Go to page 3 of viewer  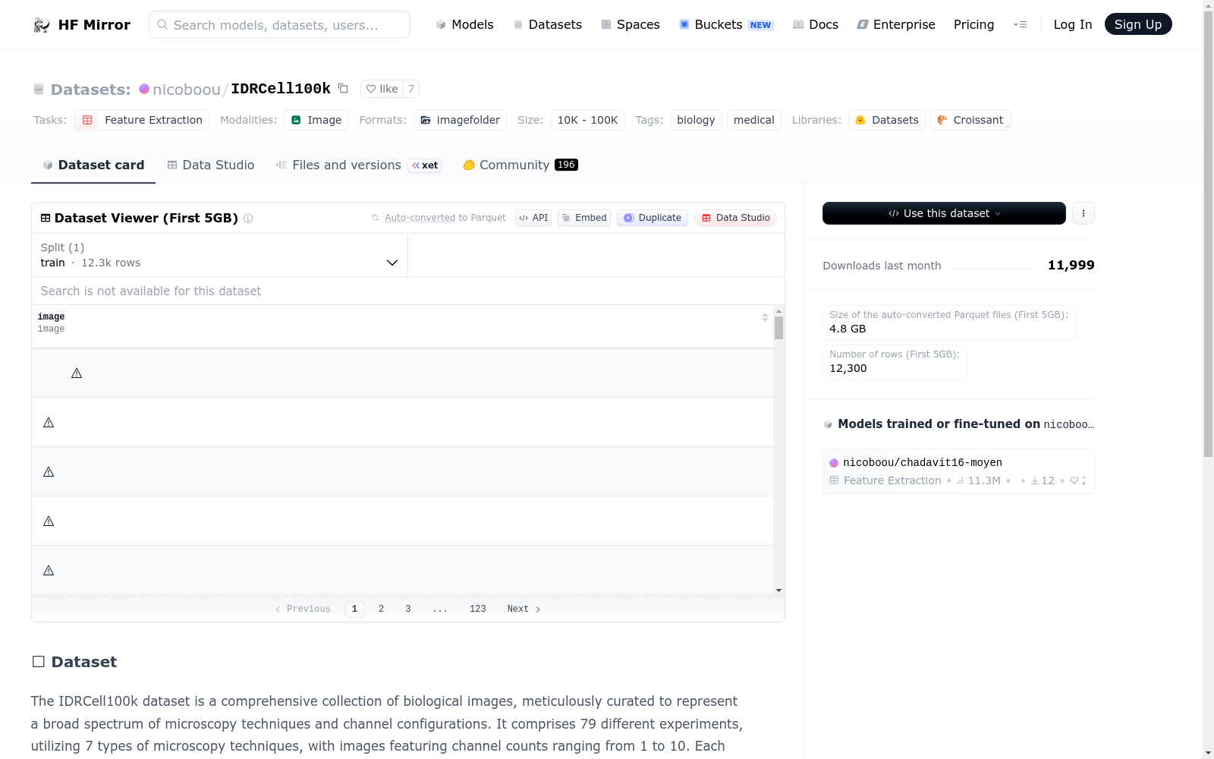[x=408, y=609]
